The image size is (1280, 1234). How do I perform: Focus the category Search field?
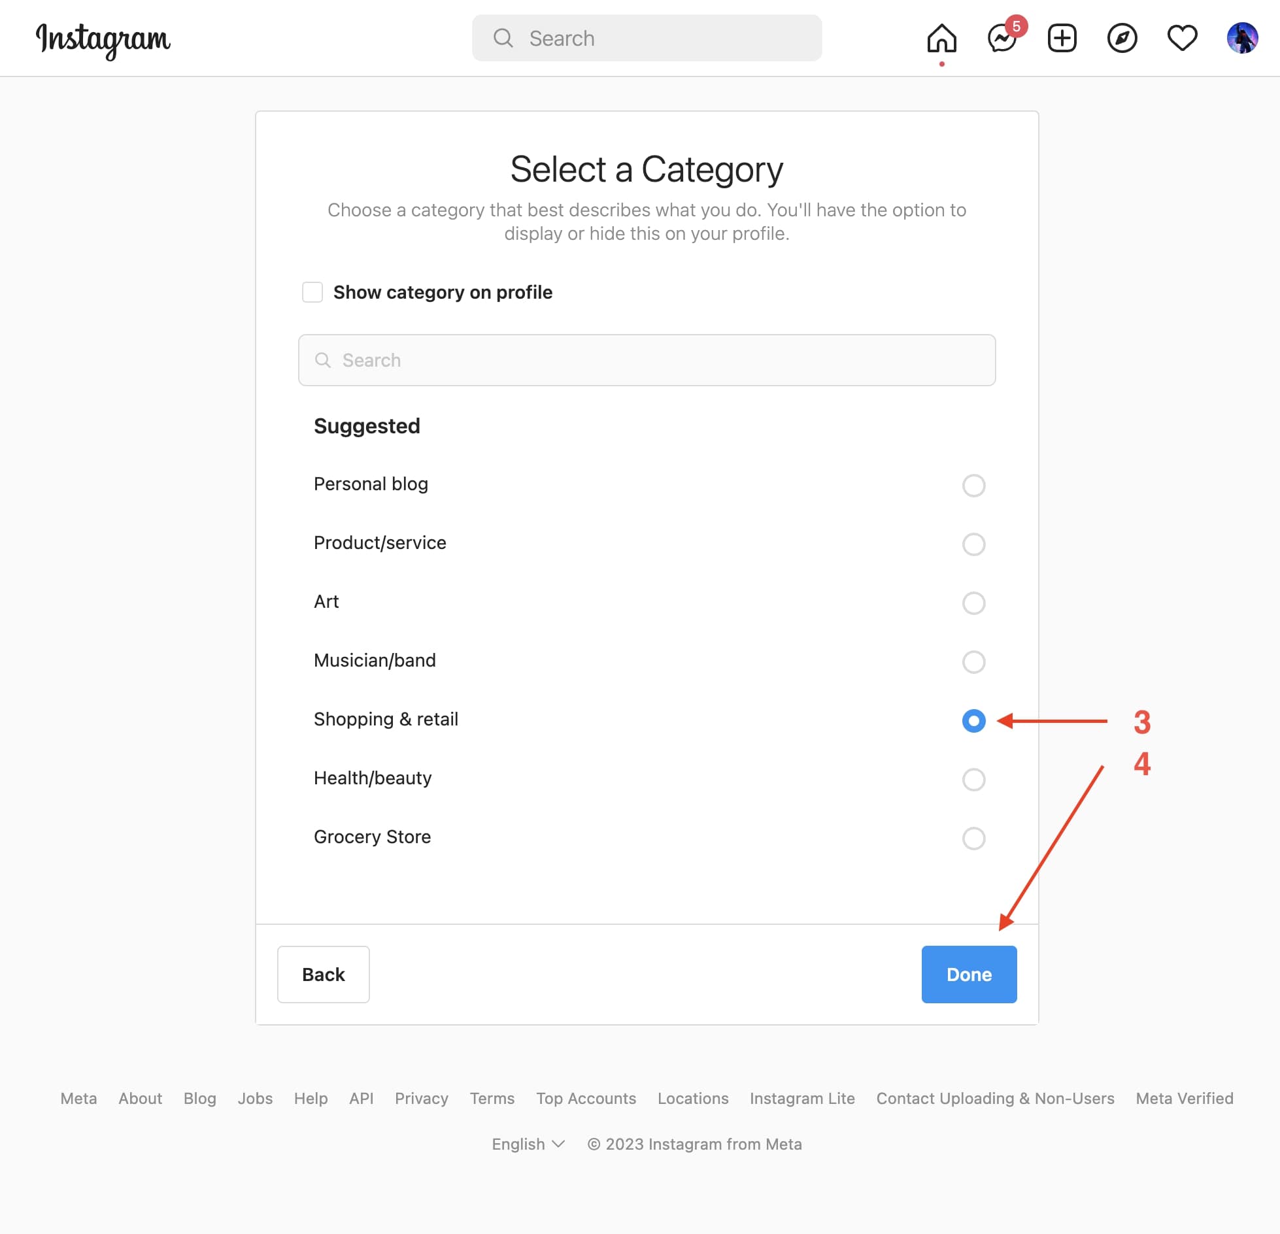coord(647,360)
